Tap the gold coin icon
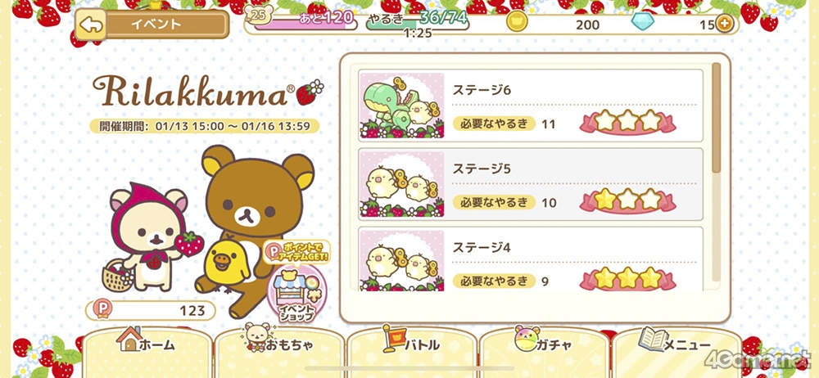The image size is (819, 378). (x=517, y=22)
